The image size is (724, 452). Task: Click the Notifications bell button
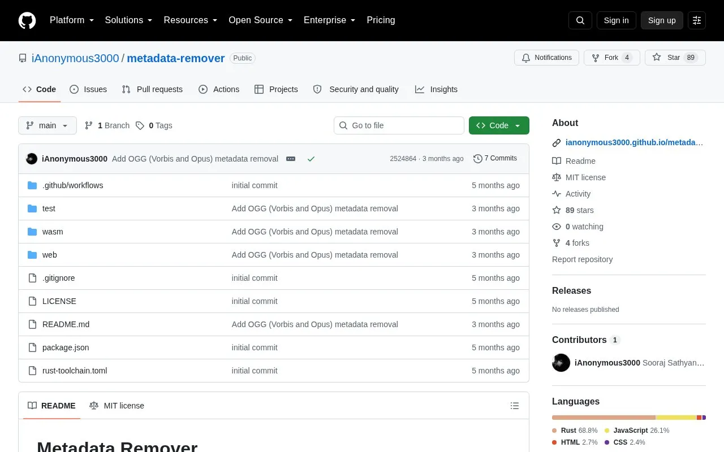click(x=546, y=58)
